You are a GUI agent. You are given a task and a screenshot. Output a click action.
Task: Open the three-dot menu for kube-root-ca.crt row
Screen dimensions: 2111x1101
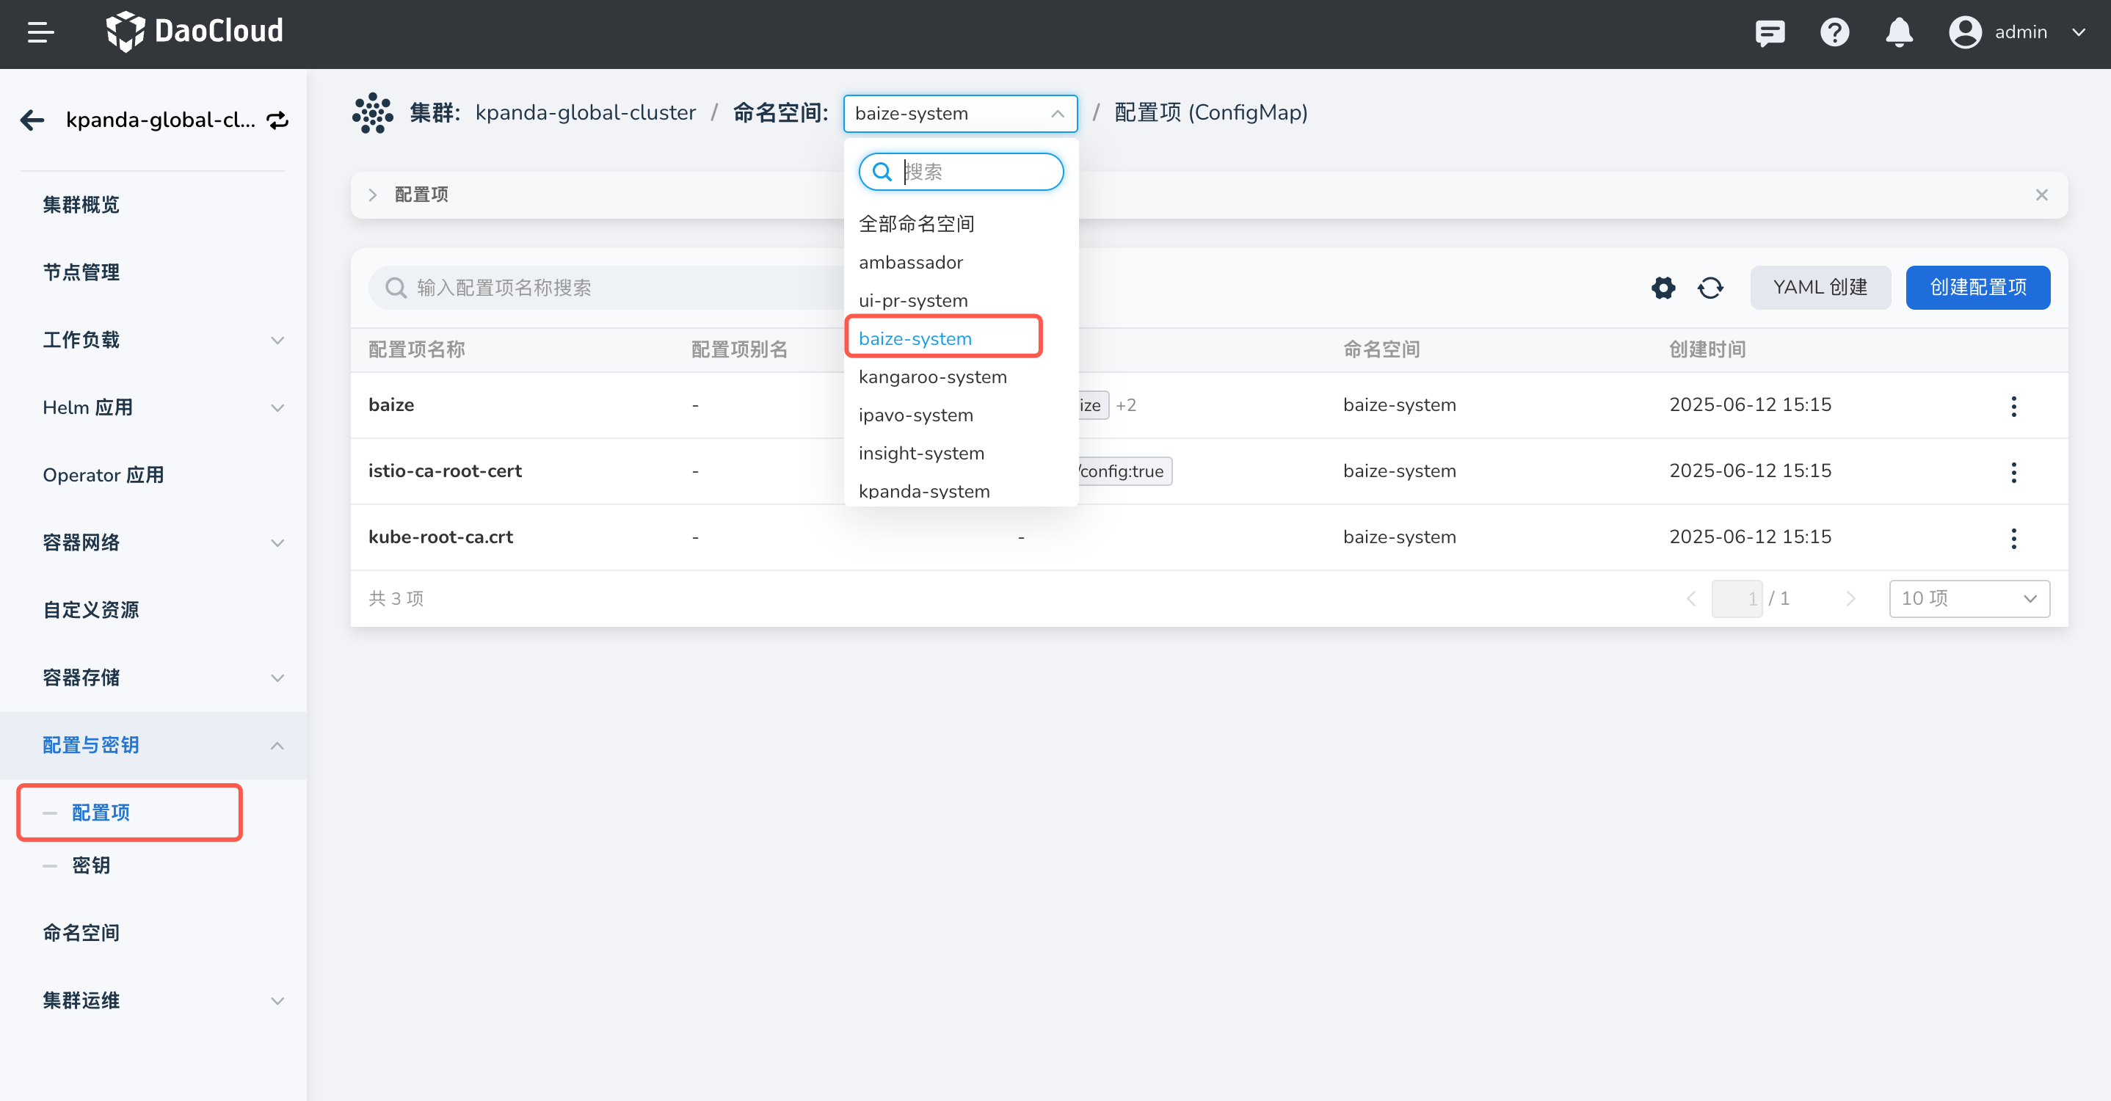pyautogui.click(x=2013, y=538)
